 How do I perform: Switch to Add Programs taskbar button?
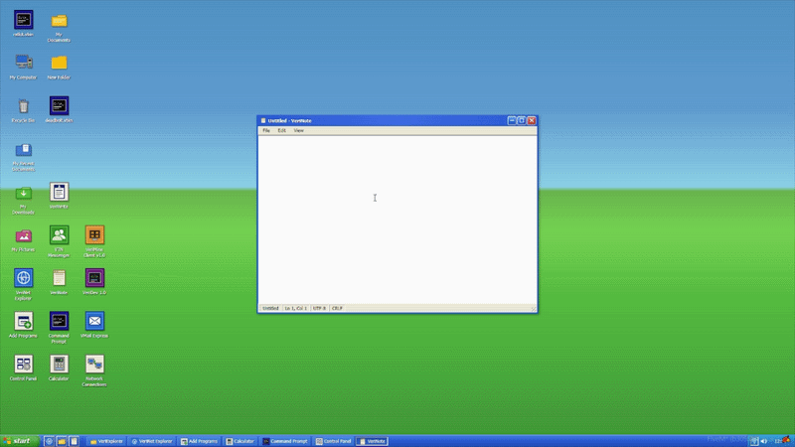click(x=200, y=441)
